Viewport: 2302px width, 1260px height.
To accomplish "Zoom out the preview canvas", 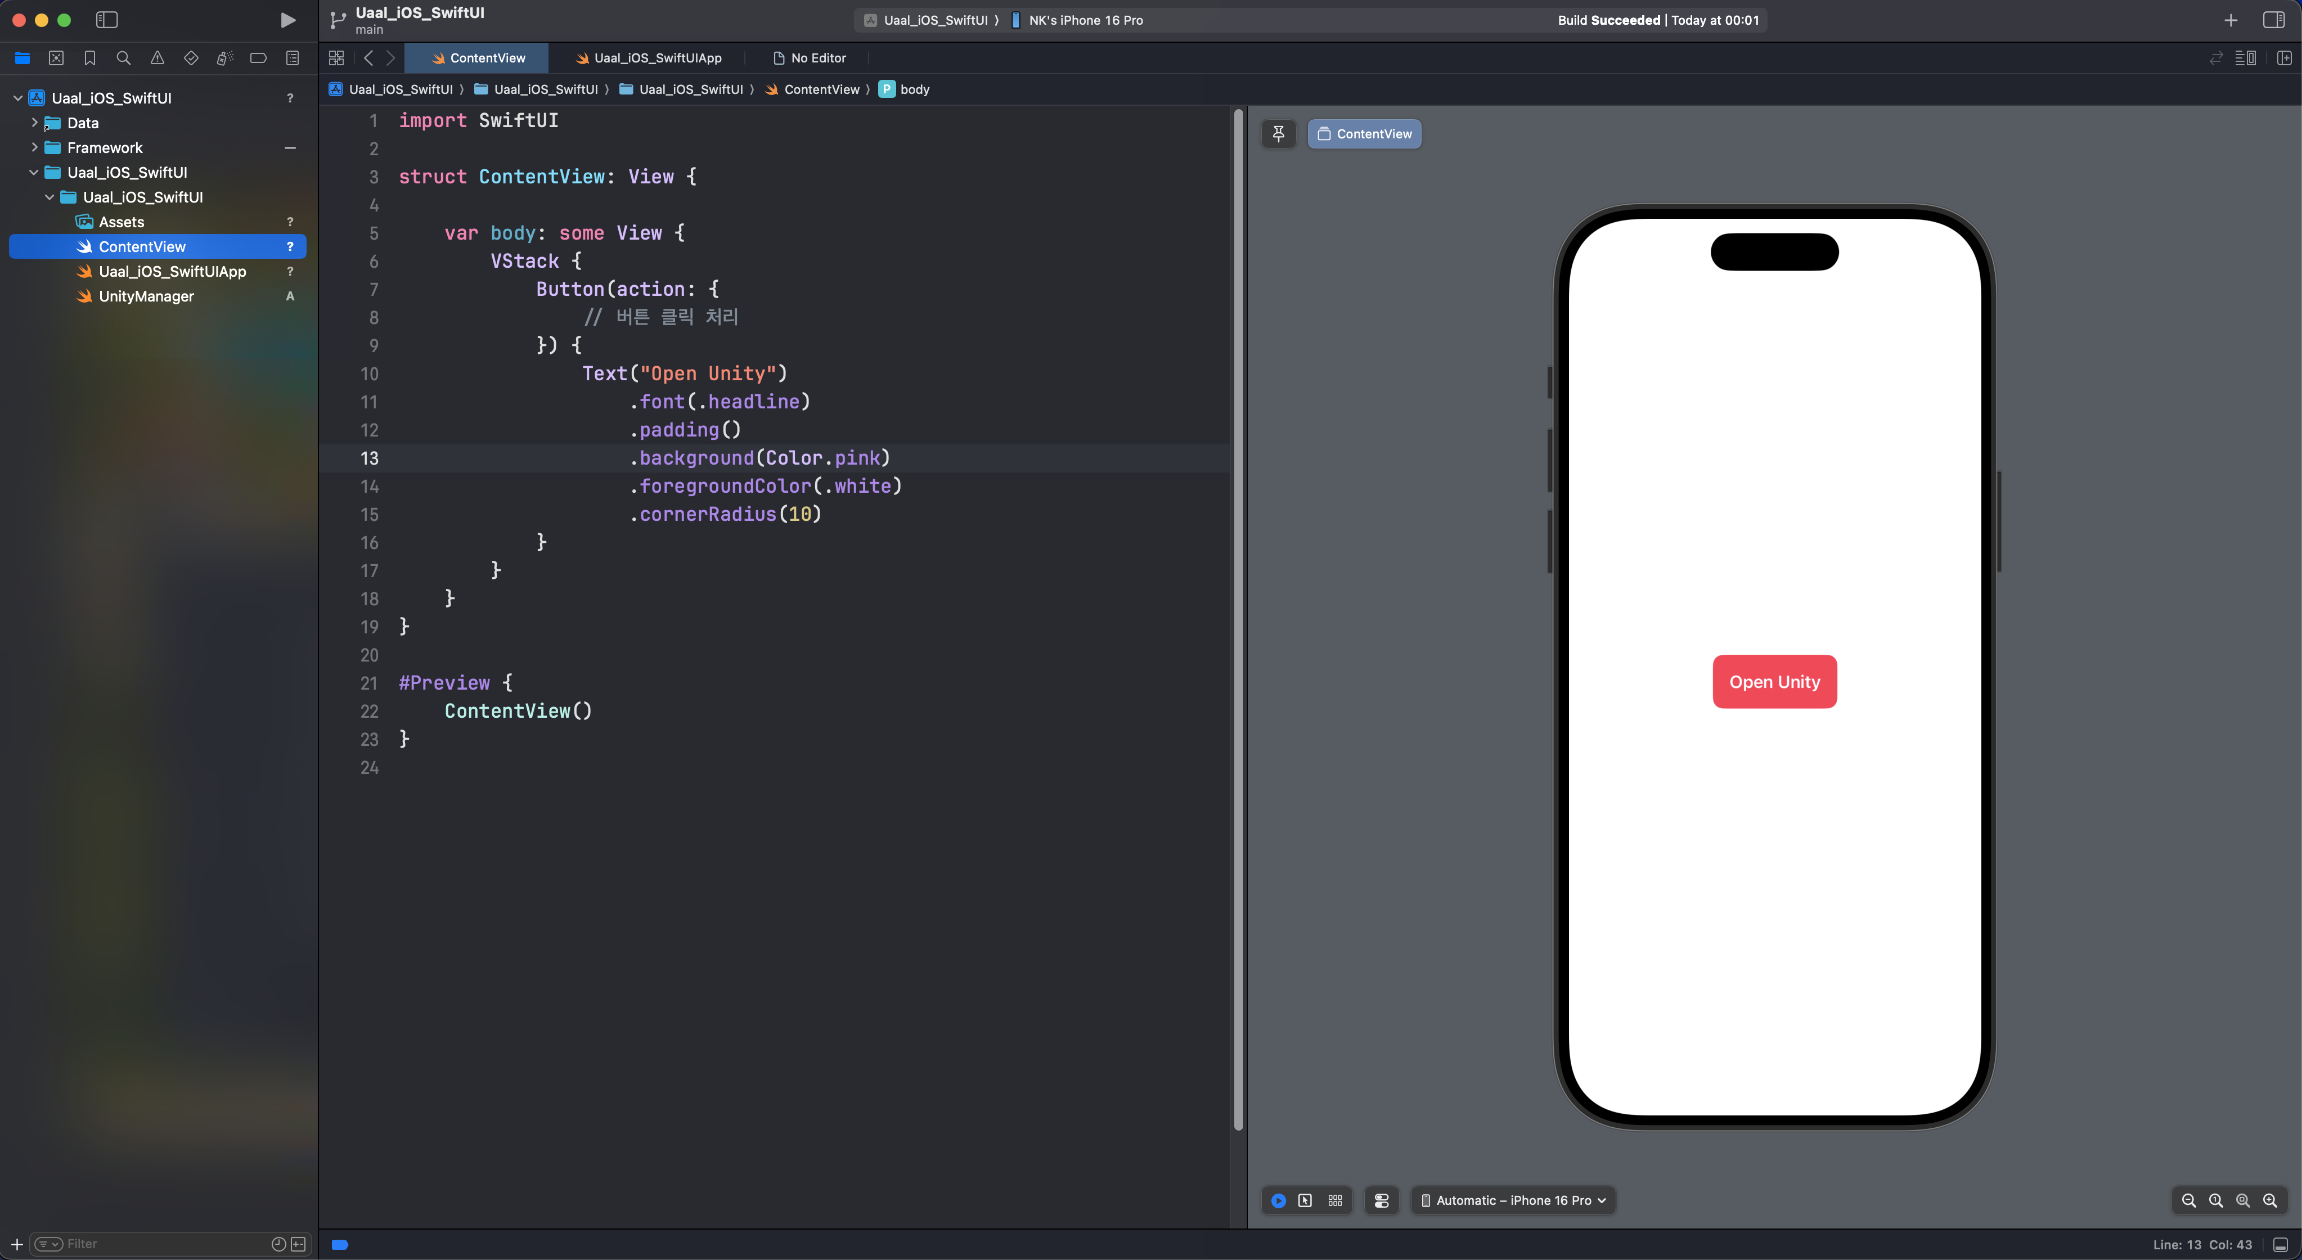I will (x=2188, y=1200).
